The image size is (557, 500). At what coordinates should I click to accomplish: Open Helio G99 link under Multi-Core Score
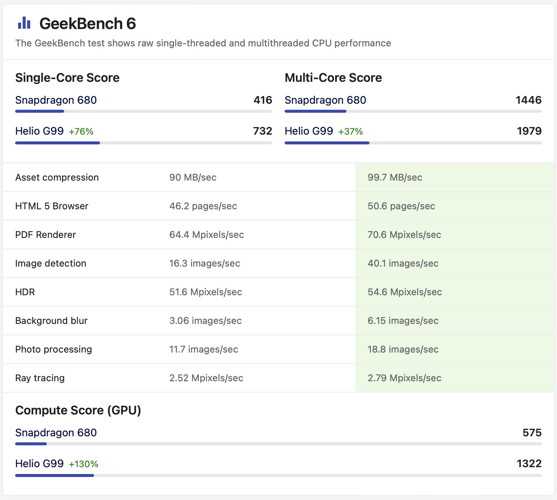(x=309, y=131)
